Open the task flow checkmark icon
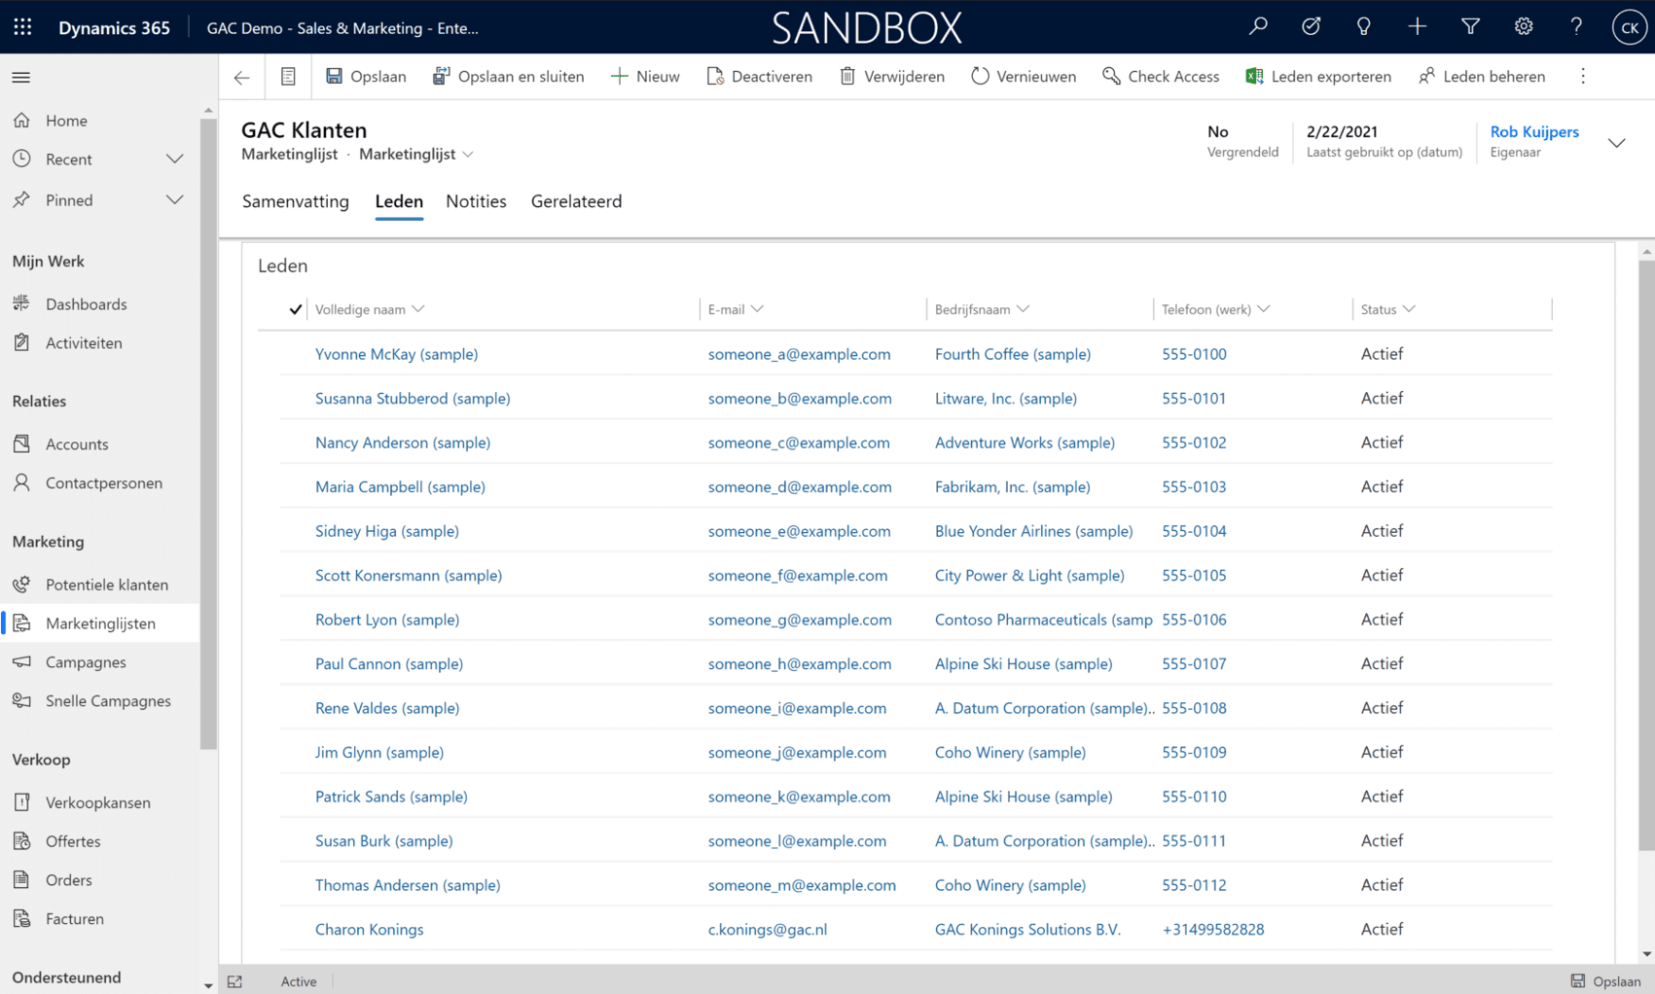Image resolution: width=1655 pixels, height=994 pixels. point(1311,27)
